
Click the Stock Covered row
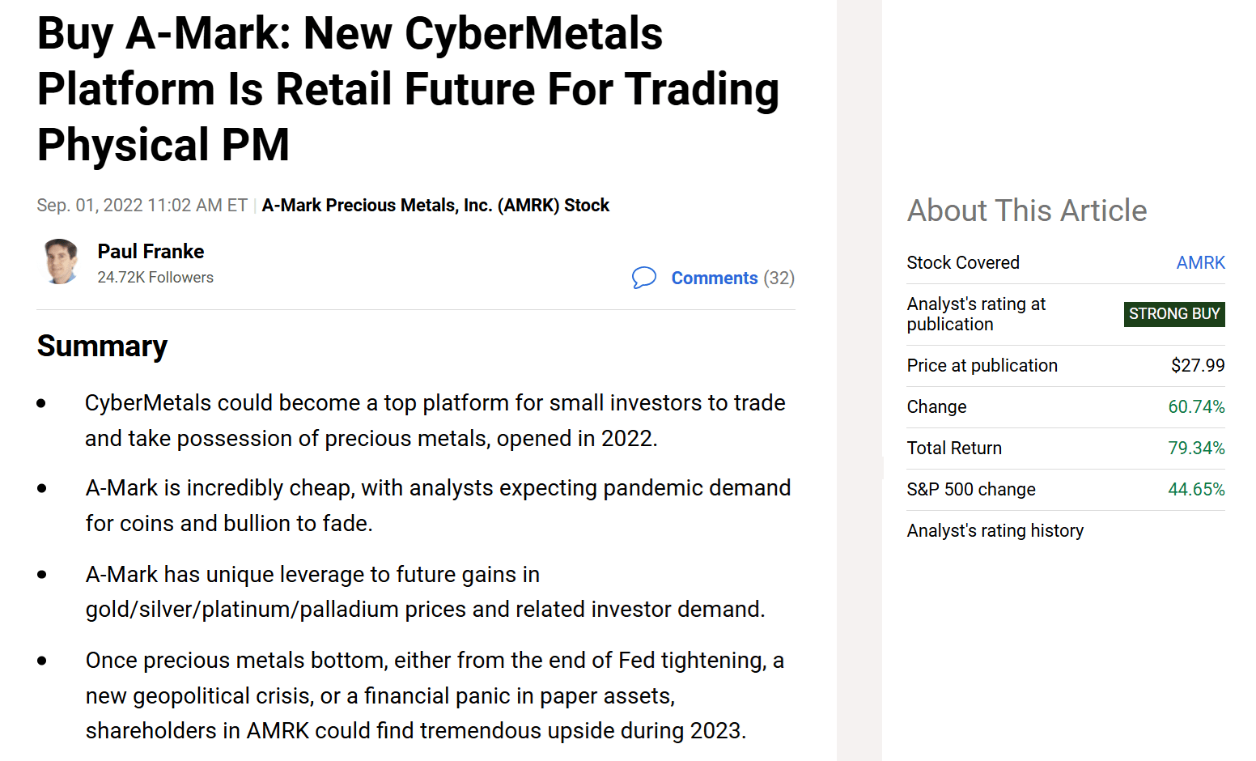963,262
